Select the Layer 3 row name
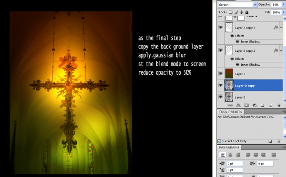The height and width of the screenshot is (177, 286). (240, 74)
